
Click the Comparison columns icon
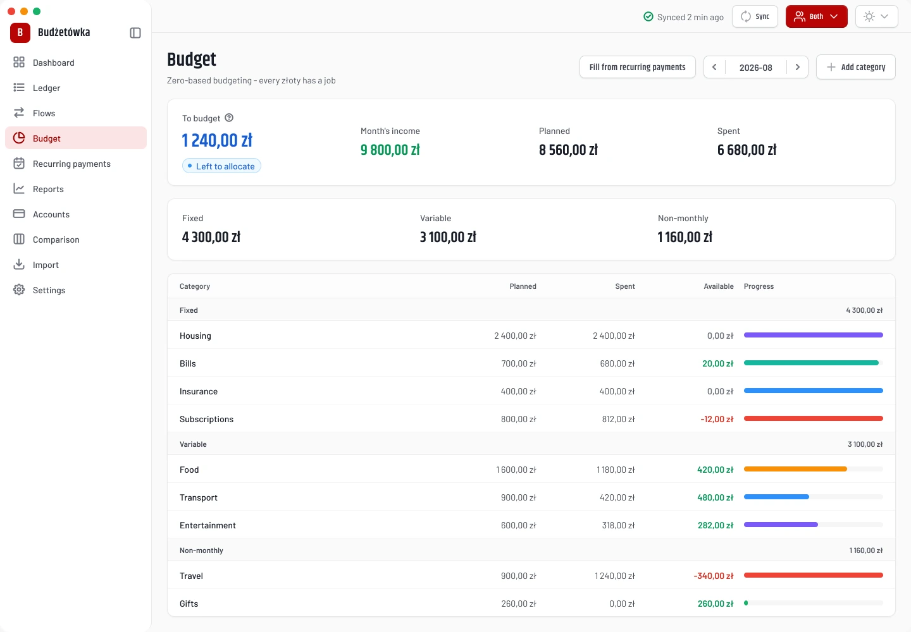click(x=19, y=239)
